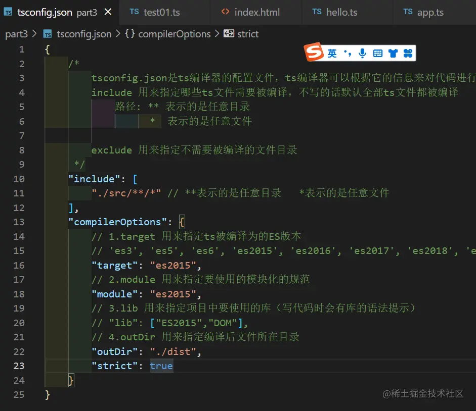476x411 pixels.
Task: Click line number 1 in gutter
Action: (x=22, y=49)
